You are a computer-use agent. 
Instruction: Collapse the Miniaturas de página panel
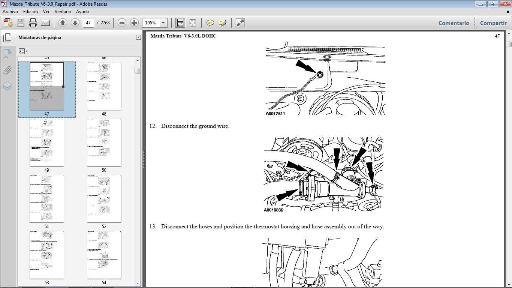(x=138, y=37)
